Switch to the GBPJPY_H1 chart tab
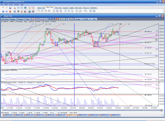Screen dimensions: 165x121 click(x=115, y=115)
